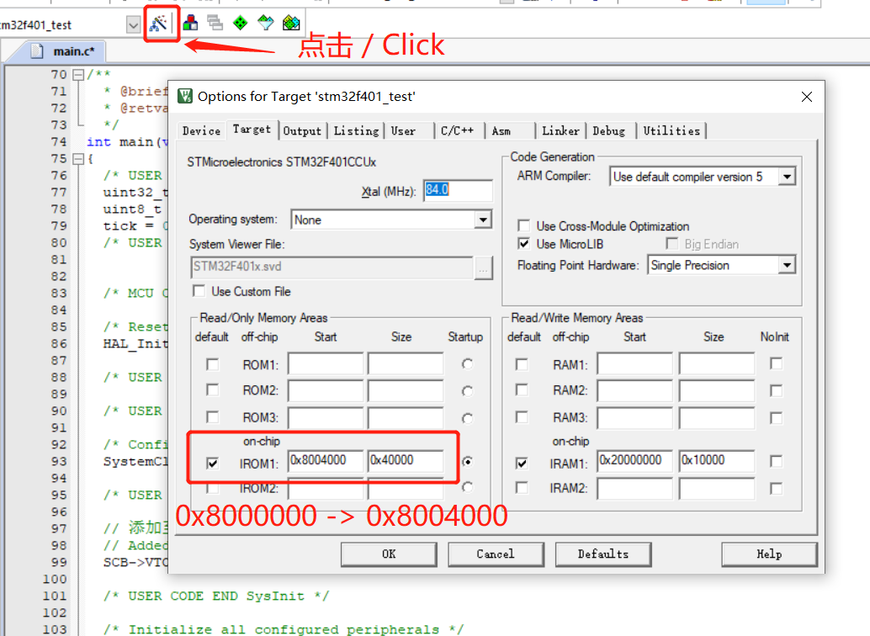Viewport: 870px width, 636px height.
Task: Switch to the Device tab
Action: [x=201, y=131]
